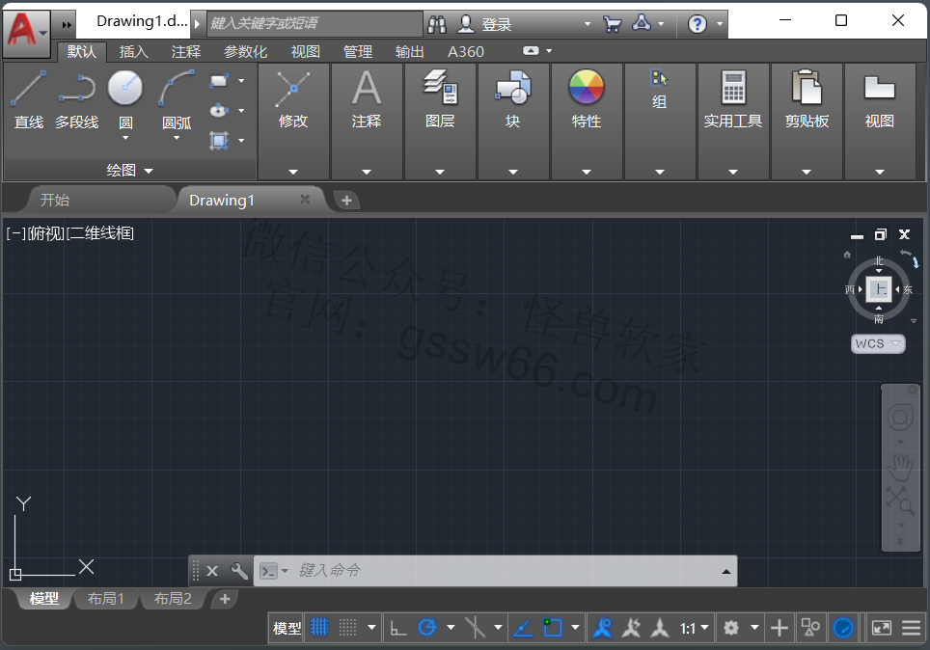Select the 多段线 (Polyline) tool
The height and width of the screenshot is (650, 930).
click(x=76, y=89)
